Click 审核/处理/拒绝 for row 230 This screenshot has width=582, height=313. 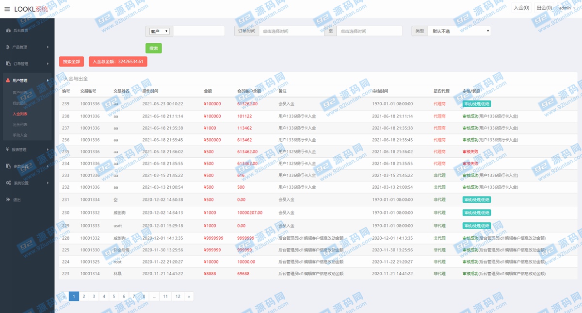[x=477, y=213]
